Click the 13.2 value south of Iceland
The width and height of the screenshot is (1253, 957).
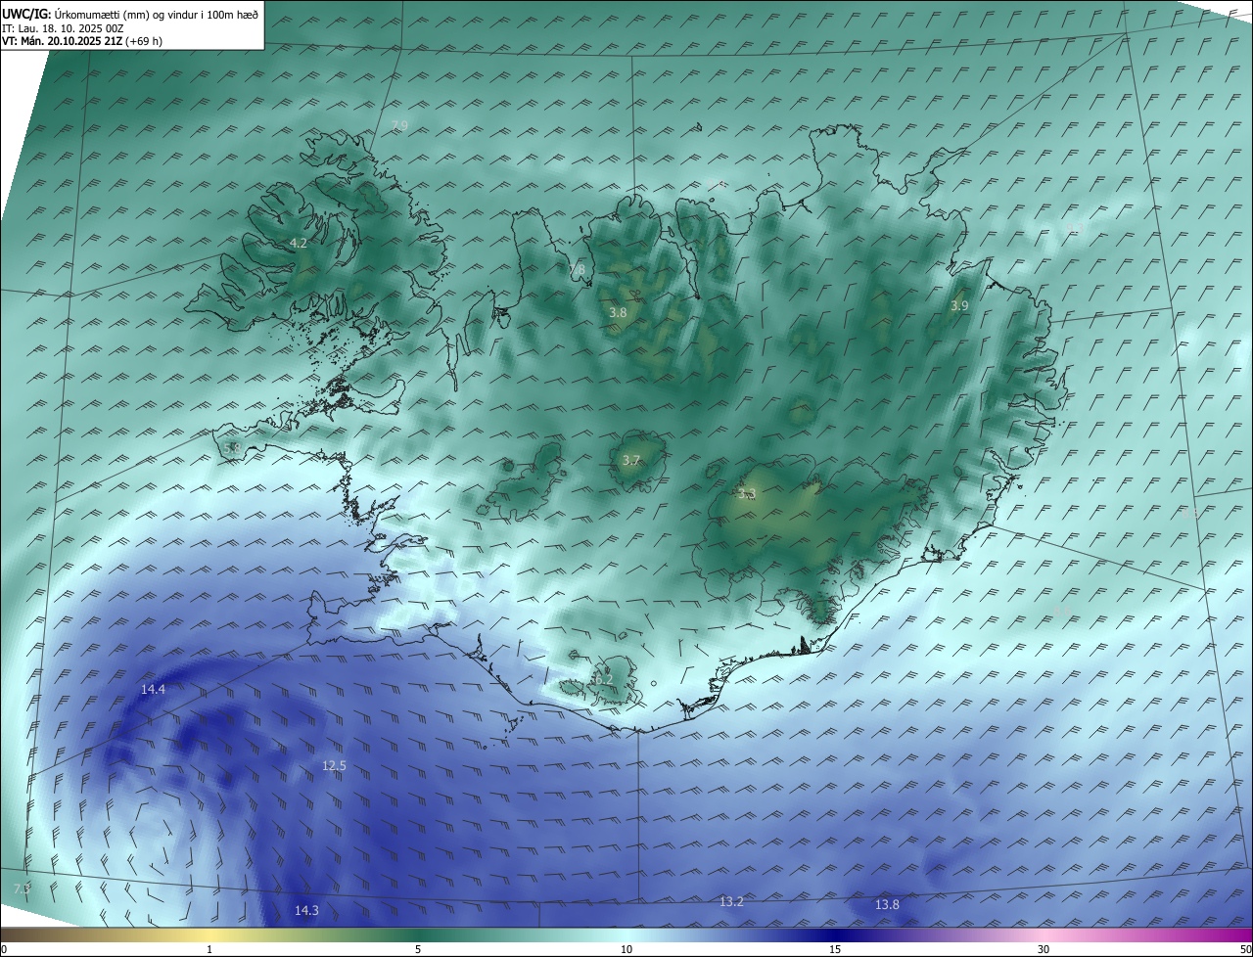click(731, 901)
